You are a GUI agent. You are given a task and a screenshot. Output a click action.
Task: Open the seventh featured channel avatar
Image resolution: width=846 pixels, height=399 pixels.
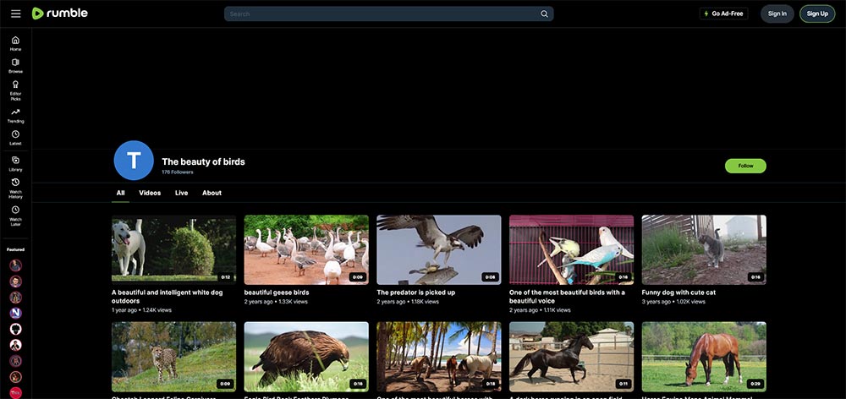pos(15,361)
